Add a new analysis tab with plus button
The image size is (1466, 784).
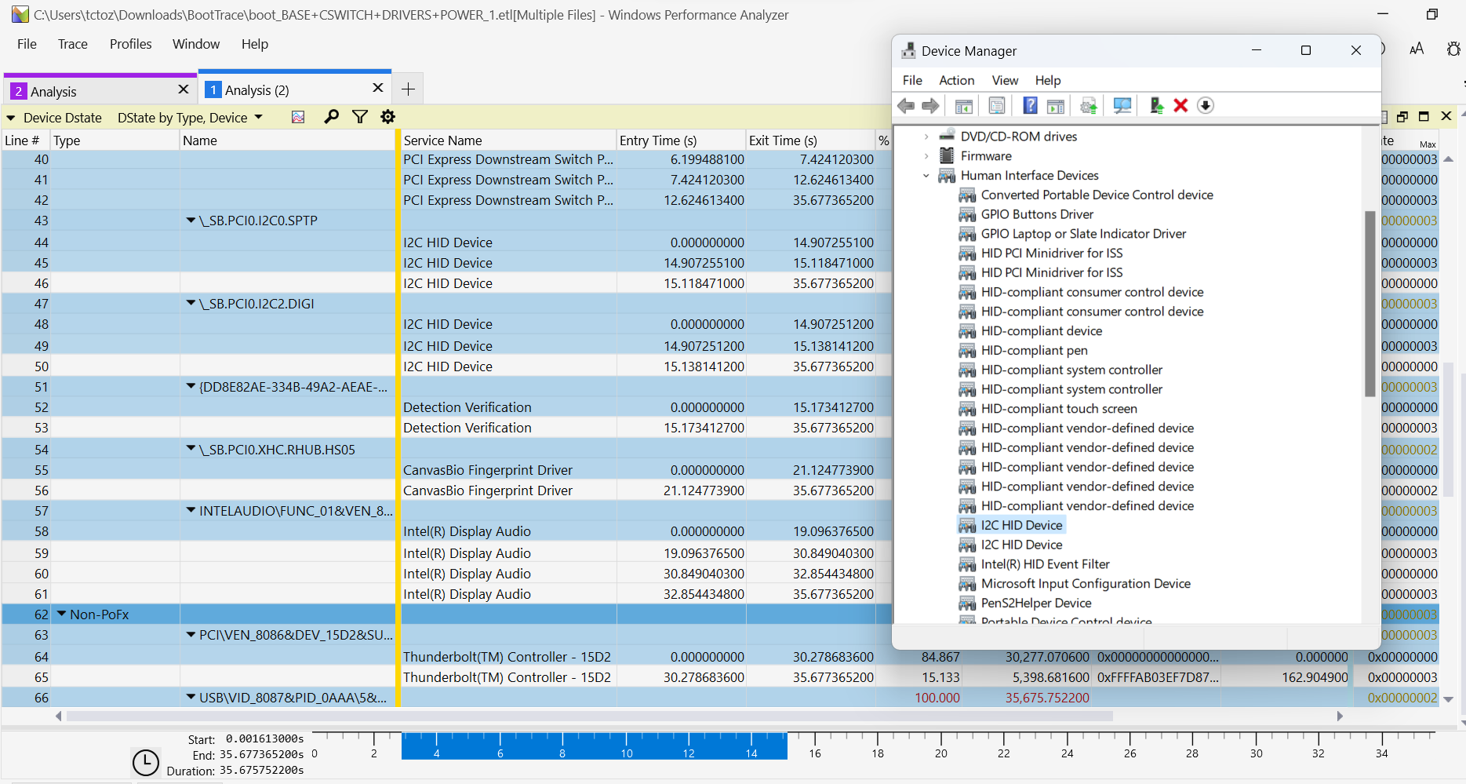click(408, 89)
